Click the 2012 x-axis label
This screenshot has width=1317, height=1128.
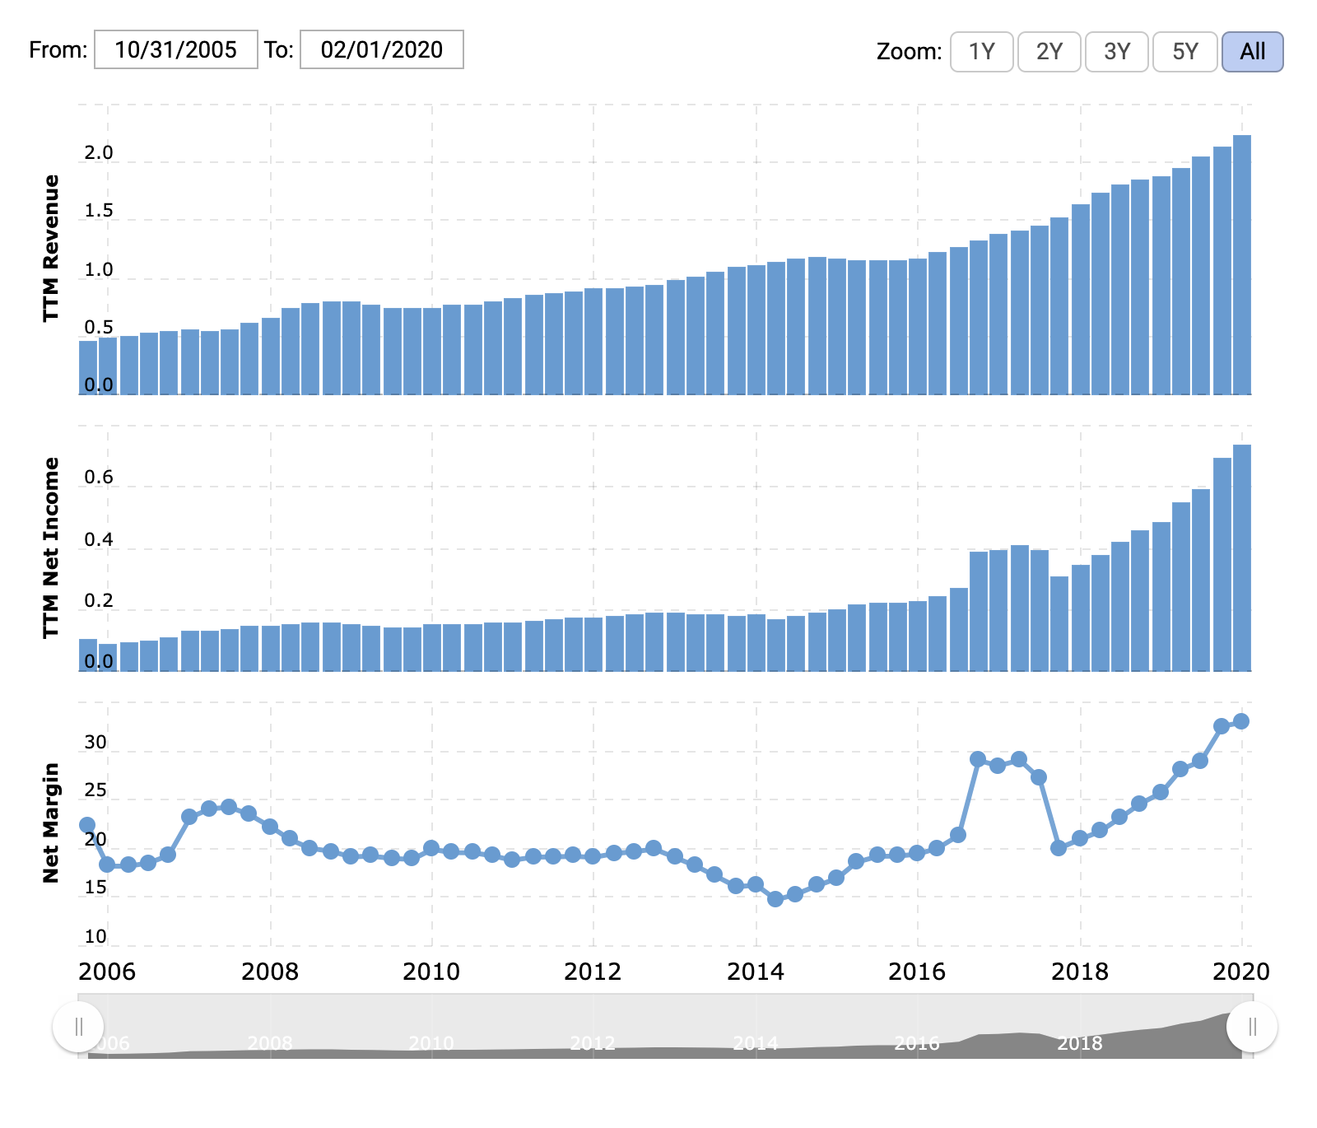tap(593, 972)
